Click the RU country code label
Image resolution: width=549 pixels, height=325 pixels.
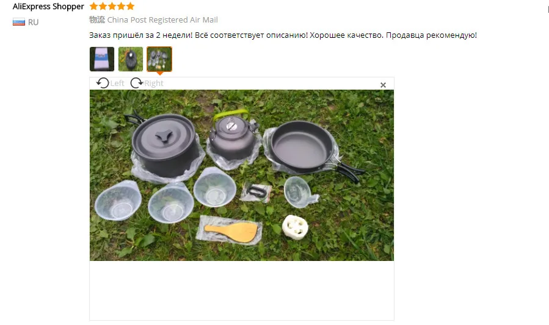click(x=33, y=23)
